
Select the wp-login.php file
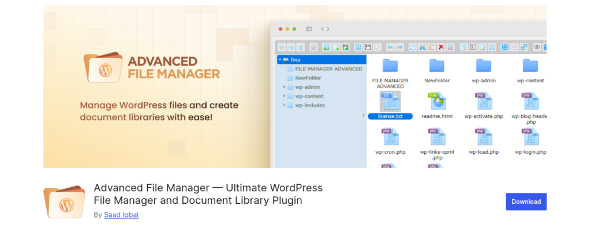click(530, 142)
